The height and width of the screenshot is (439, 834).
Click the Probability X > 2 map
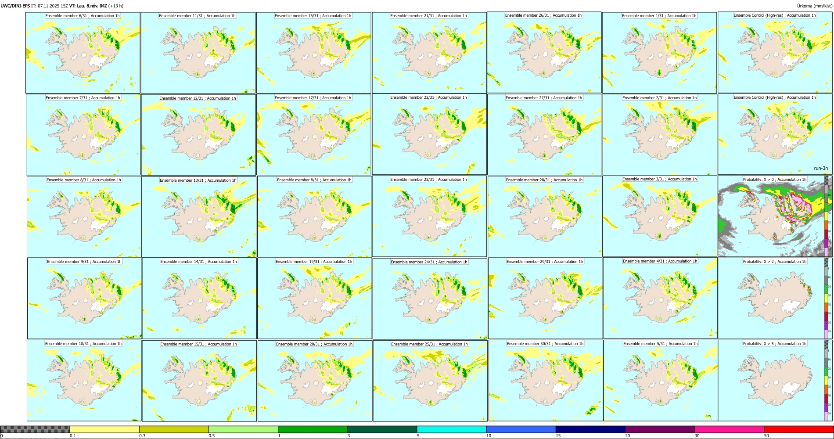coord(775,299)
